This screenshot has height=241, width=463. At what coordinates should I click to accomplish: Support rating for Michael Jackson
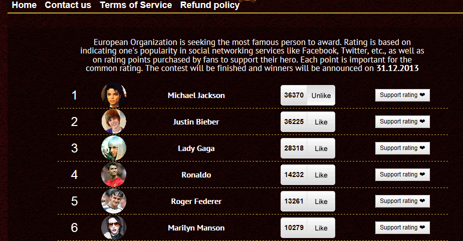click(402, 95)
